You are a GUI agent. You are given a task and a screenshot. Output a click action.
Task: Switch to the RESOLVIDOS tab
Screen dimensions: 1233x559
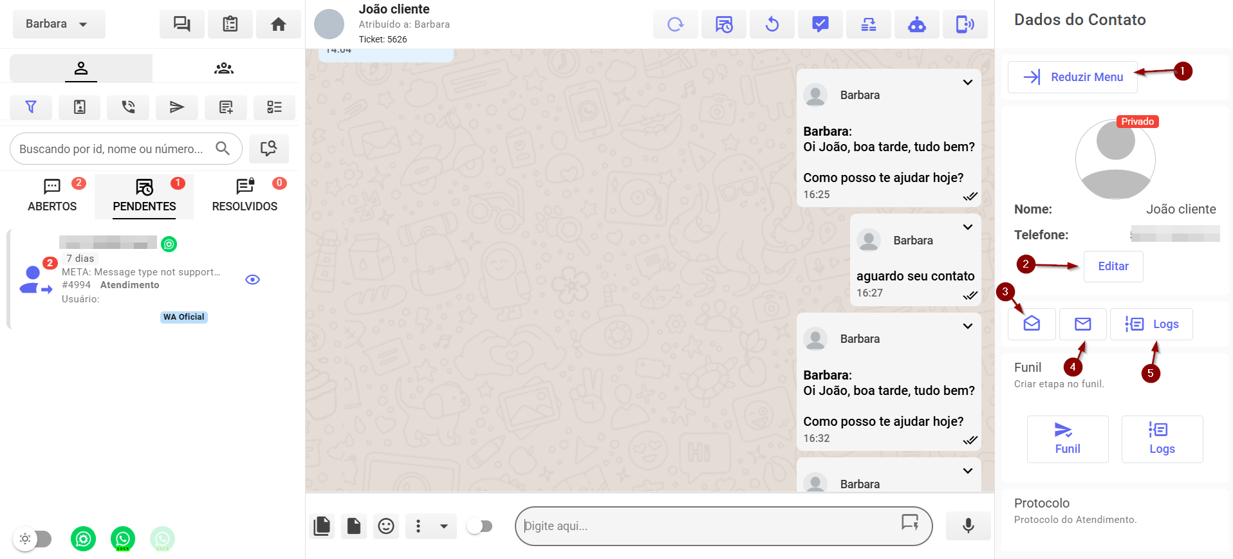(245, 196)
